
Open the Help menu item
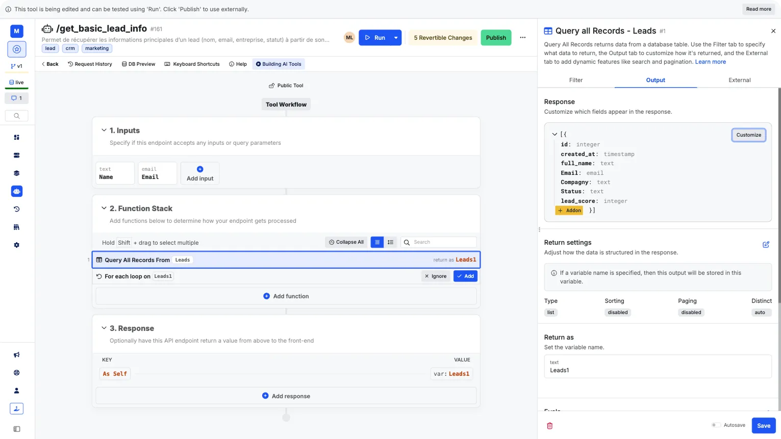tap(238, 64)
